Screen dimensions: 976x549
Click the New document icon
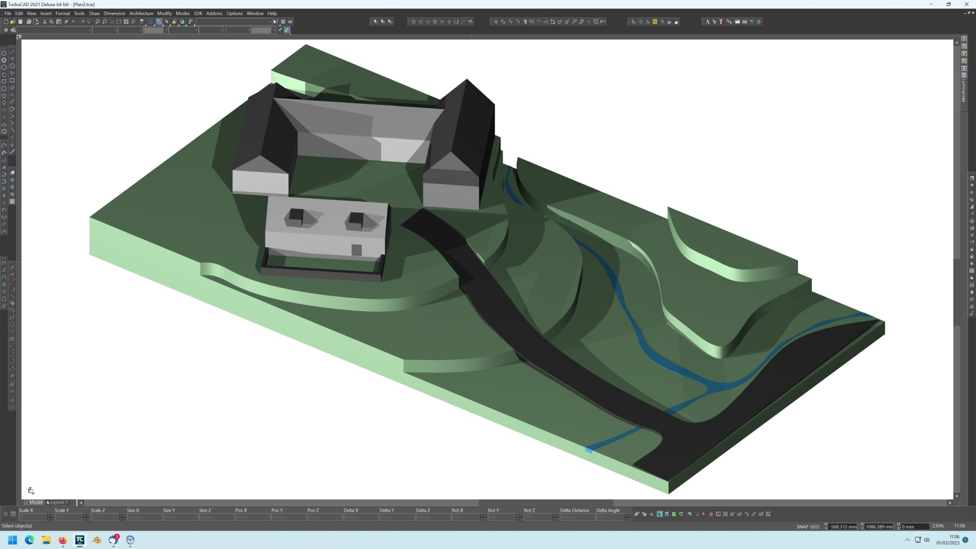tap(6, 22)
